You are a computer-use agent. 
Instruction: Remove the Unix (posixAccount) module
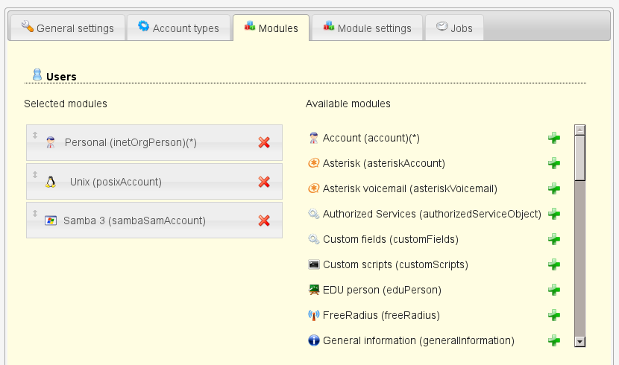pos(263,182)
